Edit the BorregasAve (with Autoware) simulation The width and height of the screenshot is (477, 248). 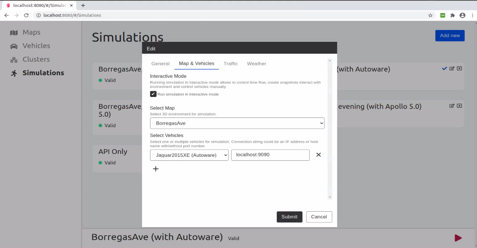pos(452,68)
